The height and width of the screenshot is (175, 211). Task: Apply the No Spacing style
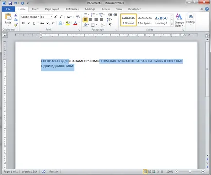pyautogui.click(x=145, y=20)
